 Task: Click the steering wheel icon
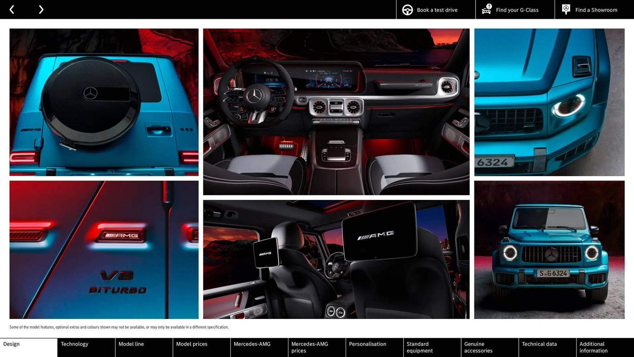[x=407, y=10]
